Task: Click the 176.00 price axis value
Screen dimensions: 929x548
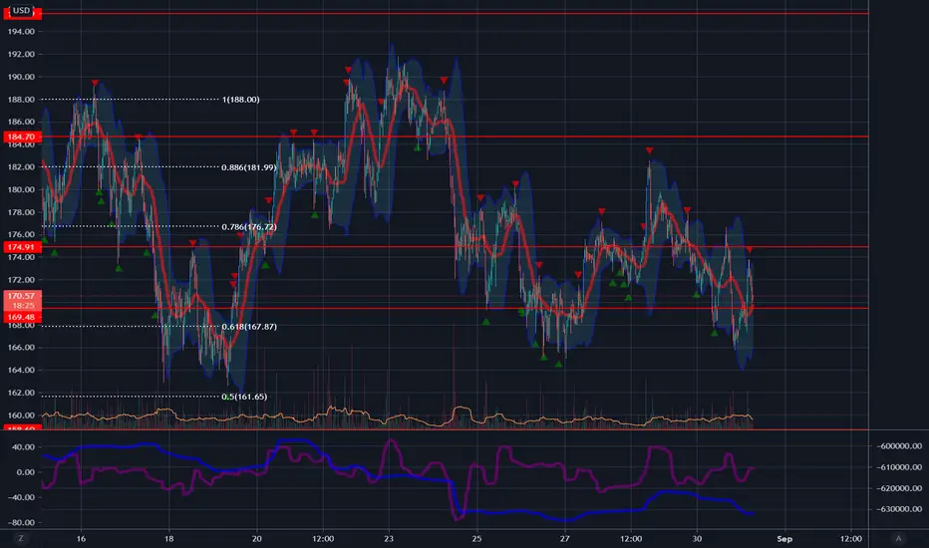Action: 21,234
